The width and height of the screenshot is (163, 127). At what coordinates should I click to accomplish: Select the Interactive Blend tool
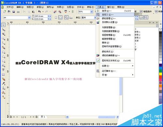click(4, 79)
